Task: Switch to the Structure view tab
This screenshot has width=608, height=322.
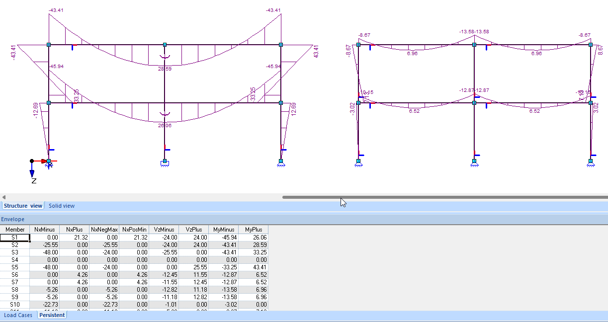Action: pyautogui.click(x=23, y=206)
